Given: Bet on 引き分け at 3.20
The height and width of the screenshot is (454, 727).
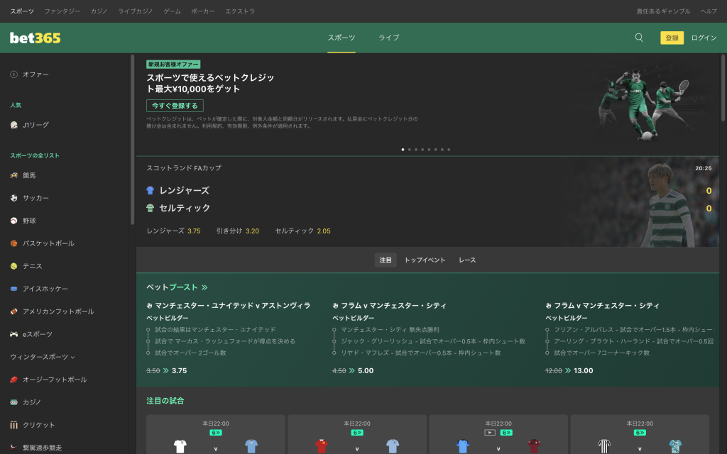Looking at the screenshot, I should pyautogui.click(x=237, y=231).
